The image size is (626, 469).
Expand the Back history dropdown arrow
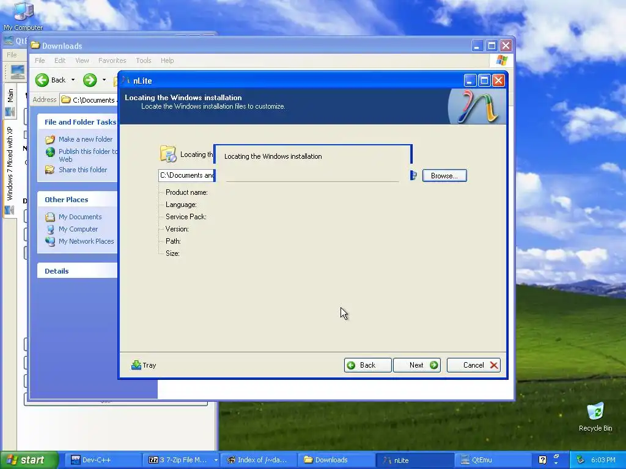(73, 80)
